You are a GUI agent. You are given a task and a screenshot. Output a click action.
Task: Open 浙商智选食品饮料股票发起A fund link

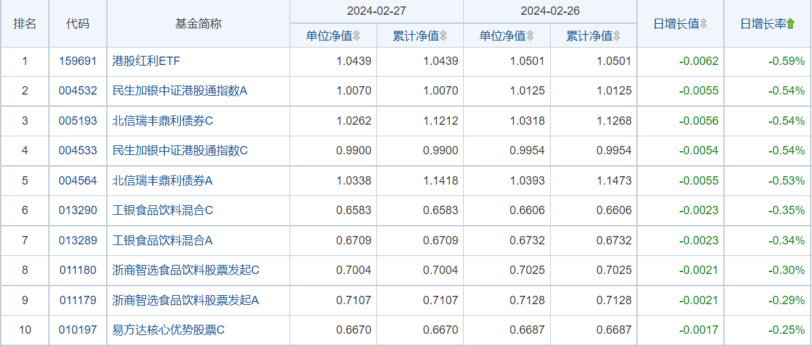click(186, 300)
